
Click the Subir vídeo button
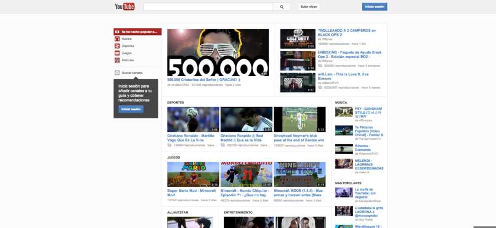[x=308, y=7]
